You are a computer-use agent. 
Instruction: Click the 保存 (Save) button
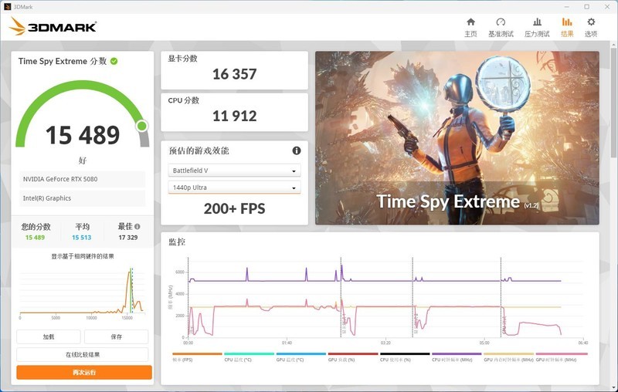117,337
